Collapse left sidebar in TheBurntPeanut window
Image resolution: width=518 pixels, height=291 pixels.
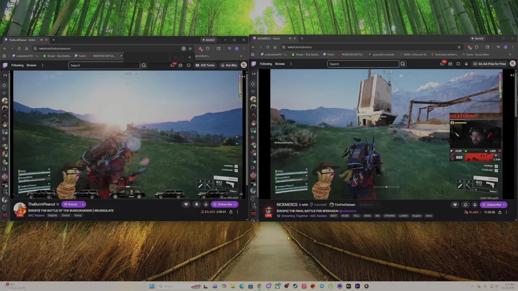(x=5, y=75)
